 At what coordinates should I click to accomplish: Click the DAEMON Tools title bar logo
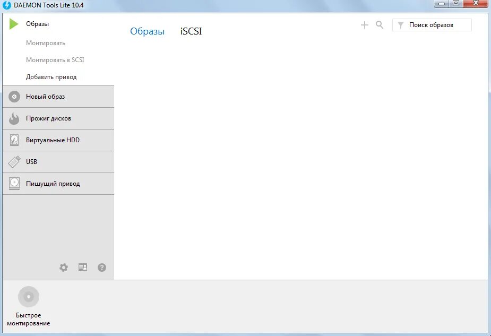click(x=6, y=5)
